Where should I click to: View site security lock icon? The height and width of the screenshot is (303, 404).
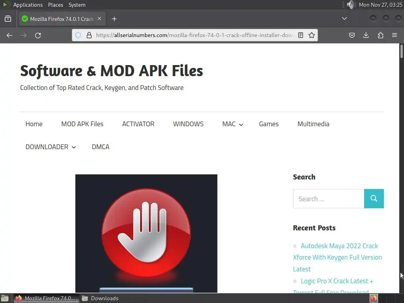(89, 35)
